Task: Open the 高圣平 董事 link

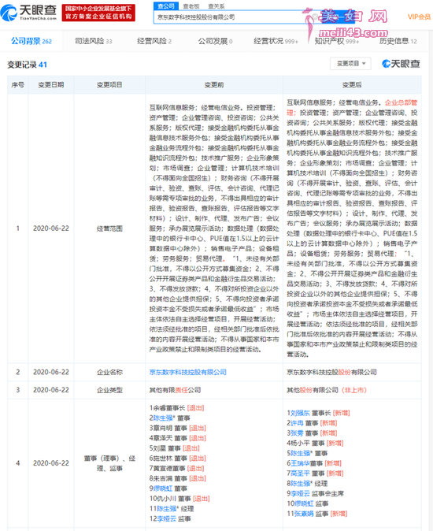Action: coord(300,473)
